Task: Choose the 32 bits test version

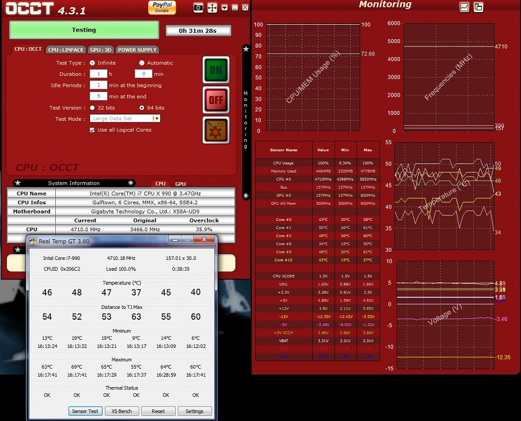Action: [x=92, y=108]
